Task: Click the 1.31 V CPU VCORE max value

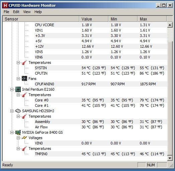Action: tap(145, 25)
